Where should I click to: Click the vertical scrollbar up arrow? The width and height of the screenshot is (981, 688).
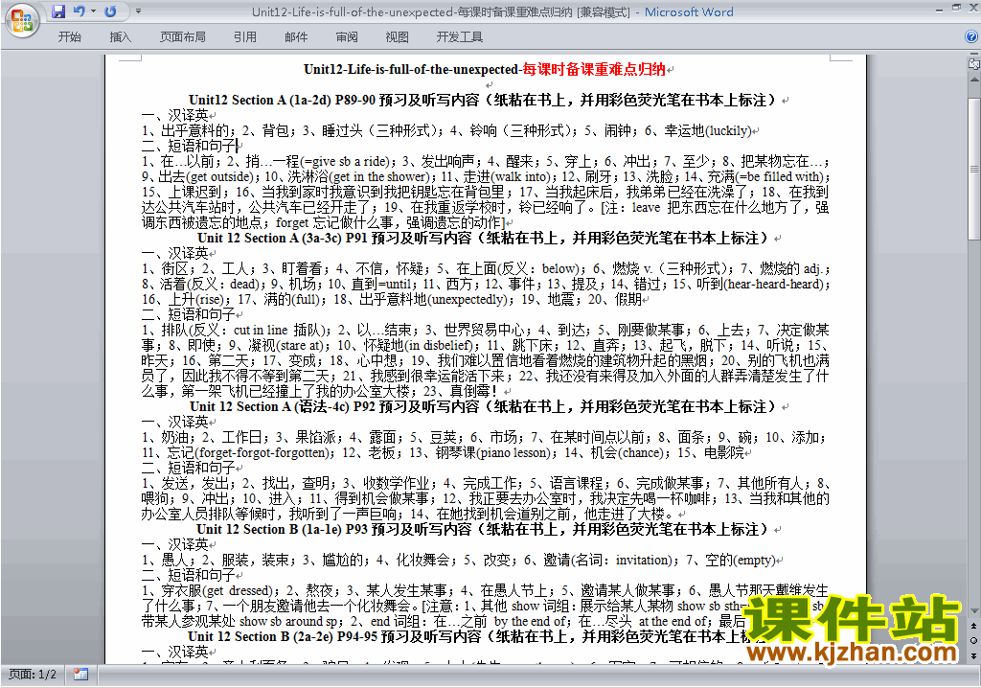(974, 80)
